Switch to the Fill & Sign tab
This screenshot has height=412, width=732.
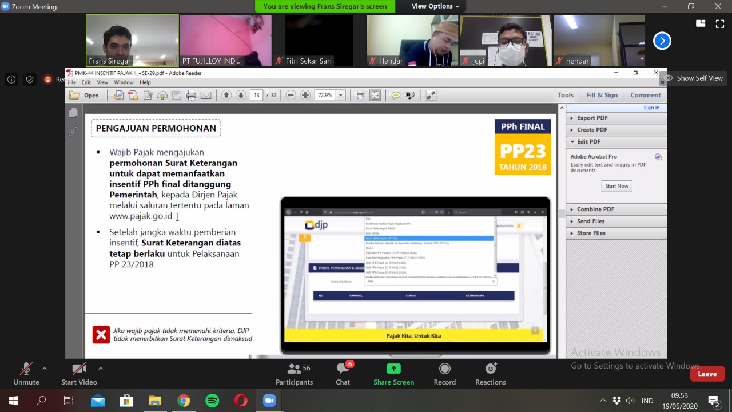[602, 96]
